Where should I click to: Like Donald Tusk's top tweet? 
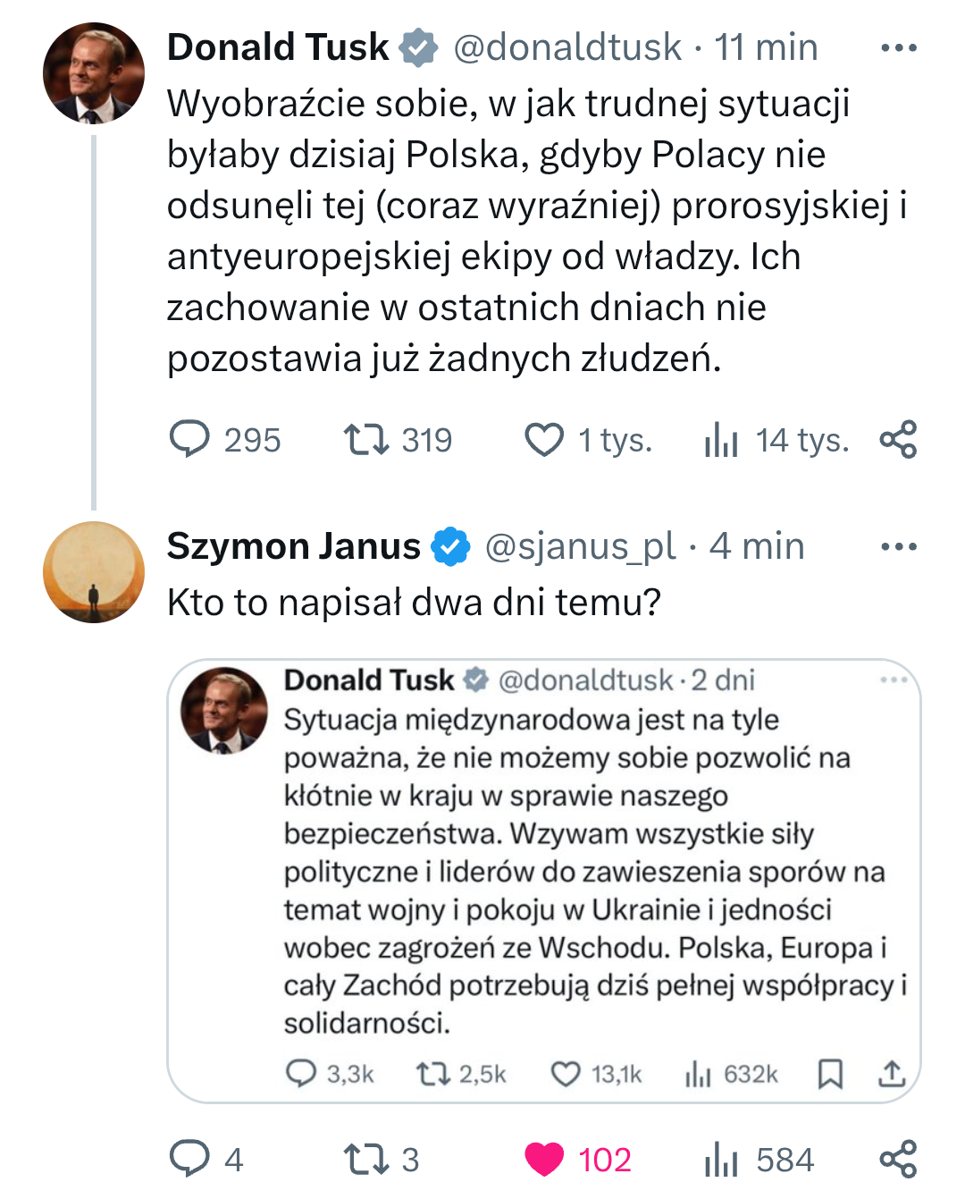point(543,440)
